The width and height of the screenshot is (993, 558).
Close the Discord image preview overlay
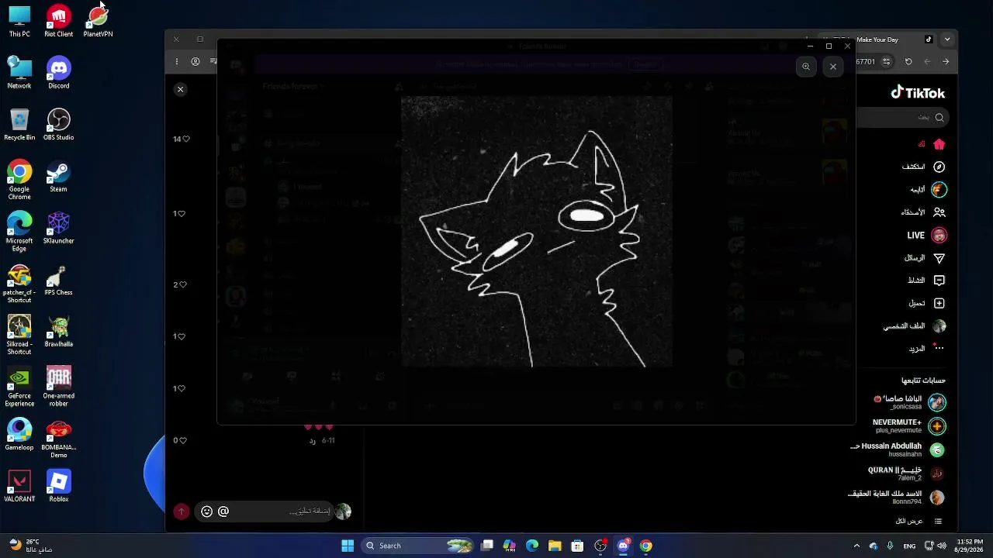click(833, 67)
